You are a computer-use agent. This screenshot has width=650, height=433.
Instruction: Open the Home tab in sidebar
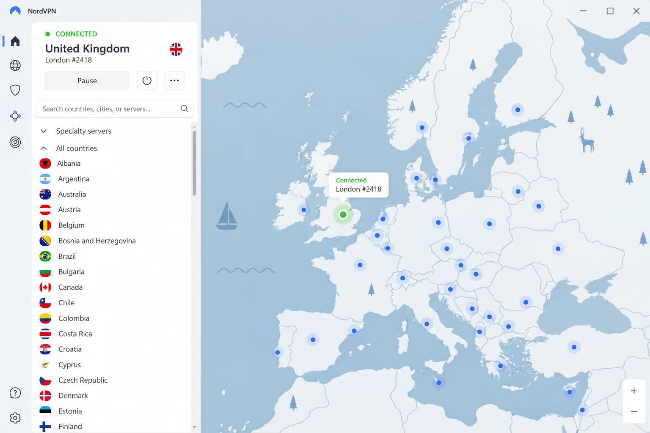click(15, 41)
